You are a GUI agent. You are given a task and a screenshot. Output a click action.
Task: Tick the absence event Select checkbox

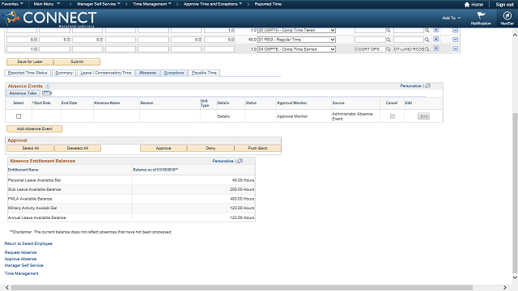(19, 116)
